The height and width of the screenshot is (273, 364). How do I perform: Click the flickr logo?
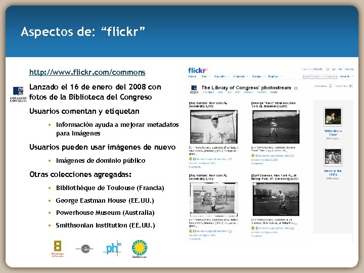click(x=198, y=70)
